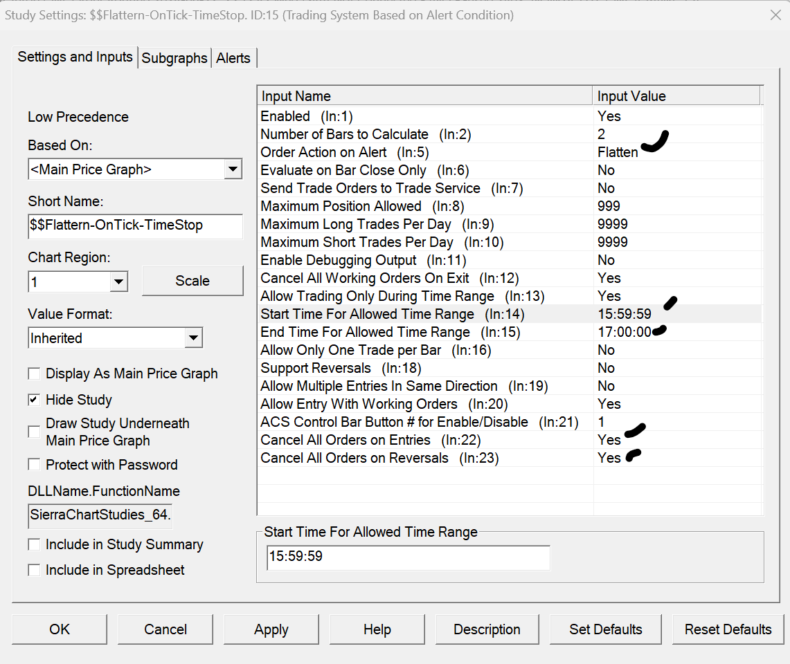Open the Based On dropdown
Image resolution: width=790 pixels, height=664 pixels.
click(x=233, y=169)
